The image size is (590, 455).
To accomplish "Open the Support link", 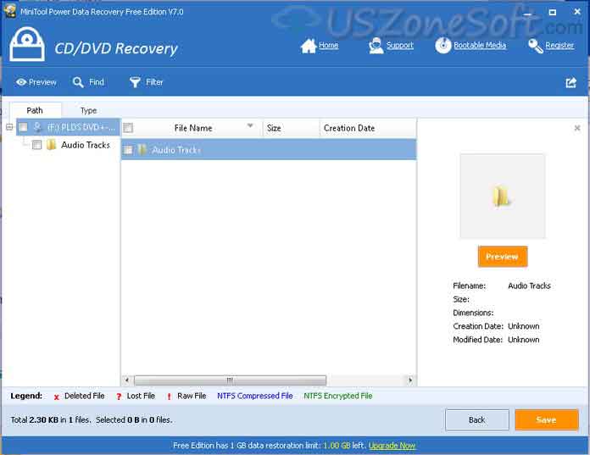I will click(x=399, y=45).
